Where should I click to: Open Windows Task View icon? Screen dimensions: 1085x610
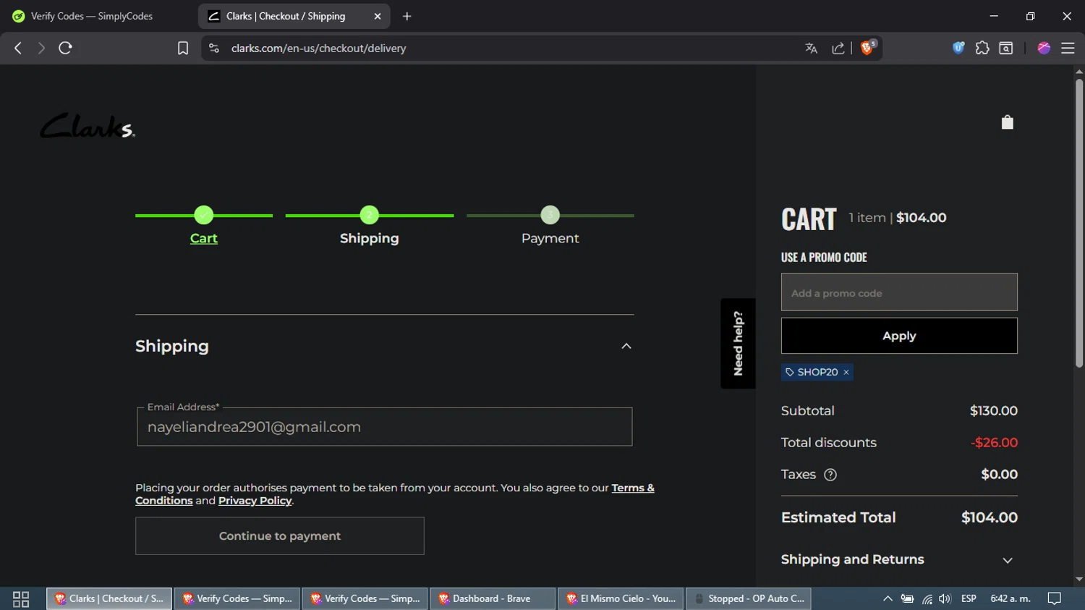21,598
